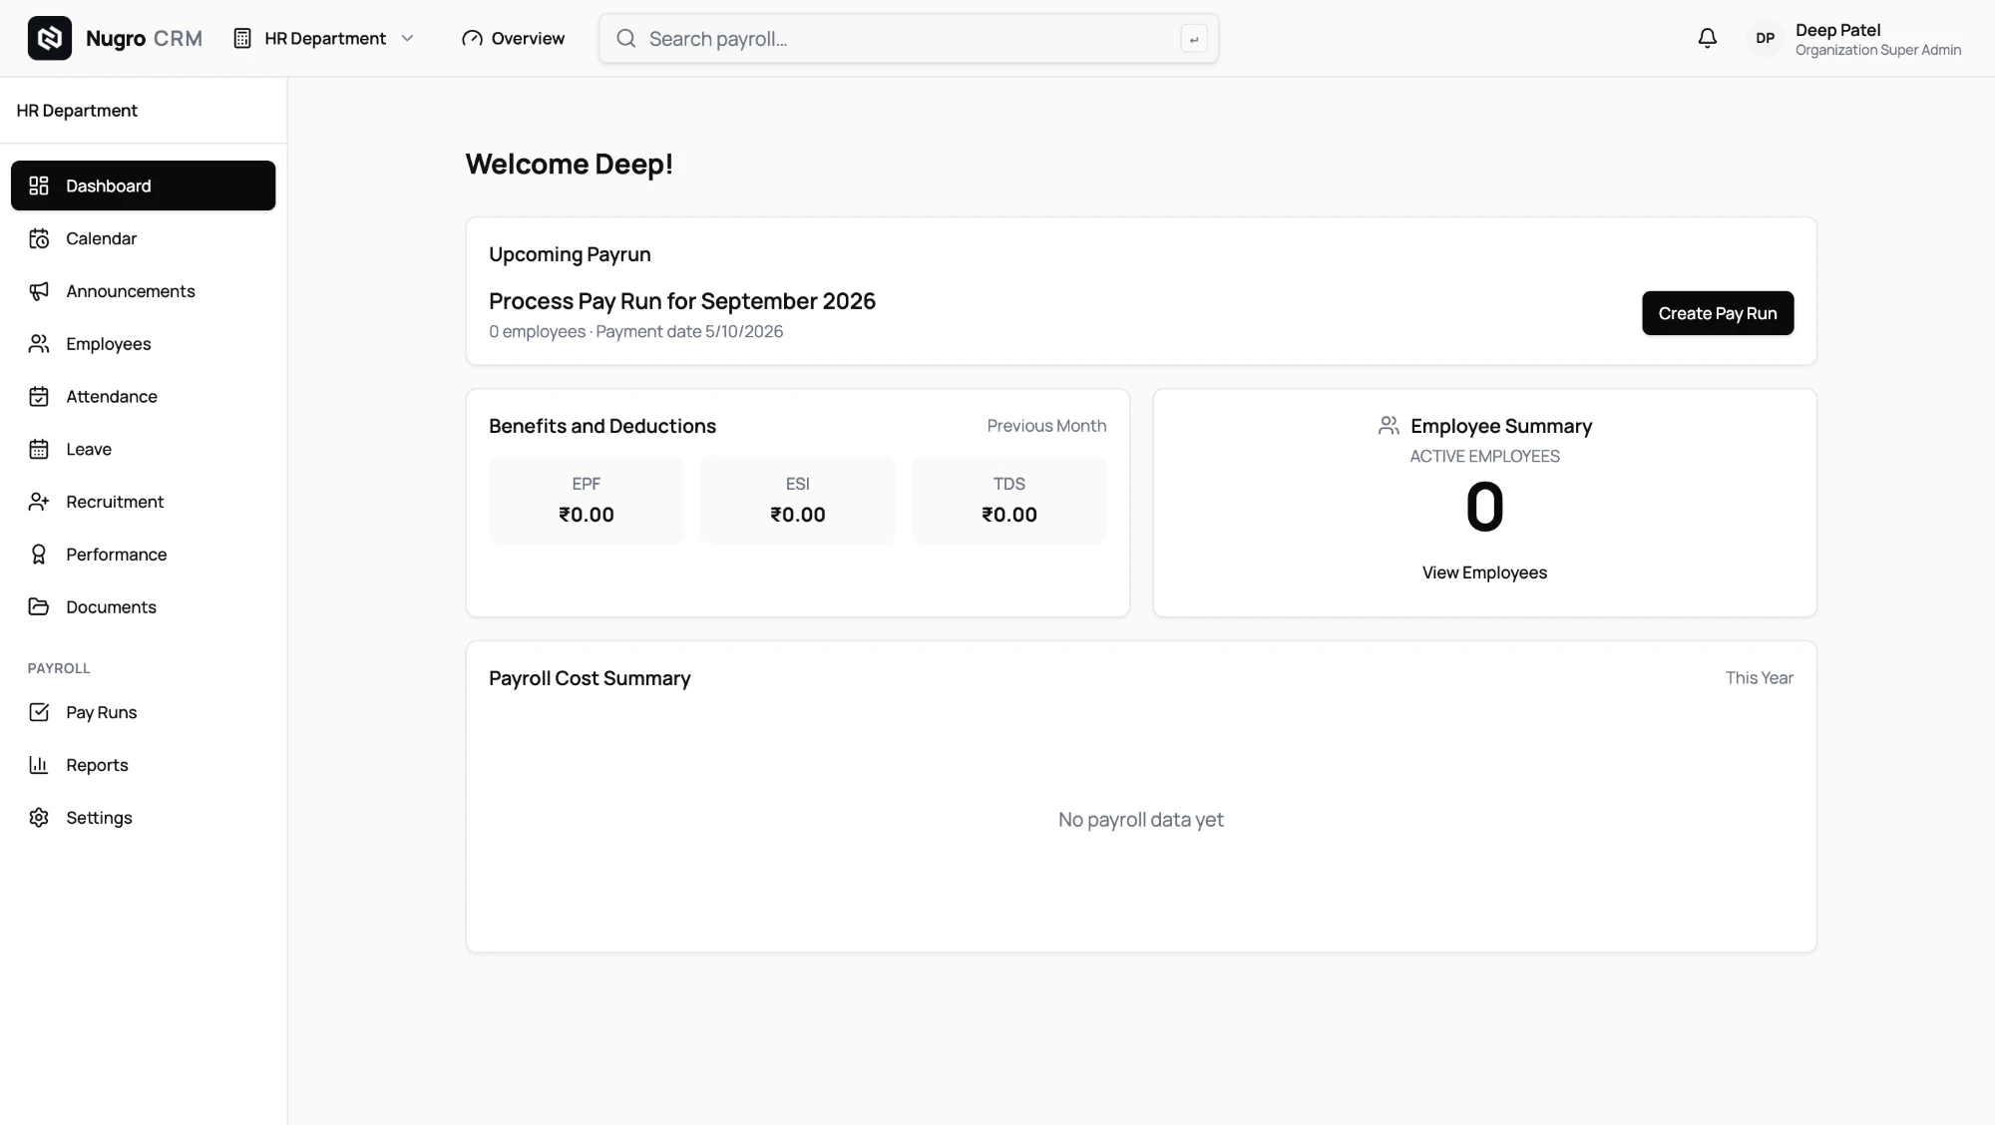Click the Pay Runs checkbox icon
Viewport: 1995px width, 1125px height.
pyautogui.click(x=39, y=712)
